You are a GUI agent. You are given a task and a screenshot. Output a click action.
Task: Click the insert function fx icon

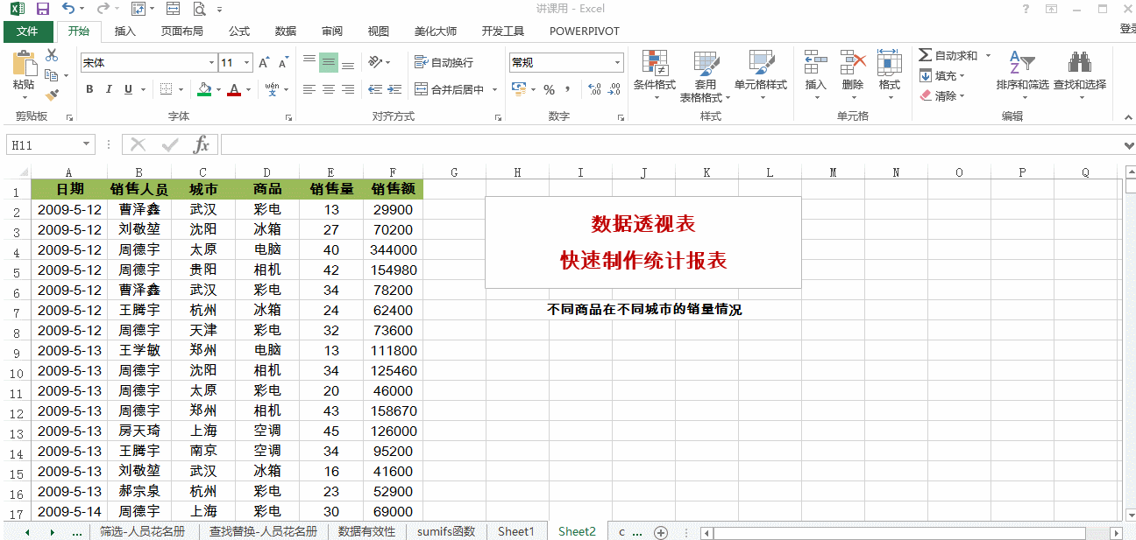(202, 144)
